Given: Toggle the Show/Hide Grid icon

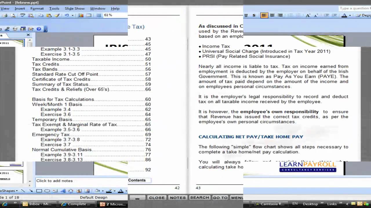Looking at the screenshot, I should coord(99,15).
